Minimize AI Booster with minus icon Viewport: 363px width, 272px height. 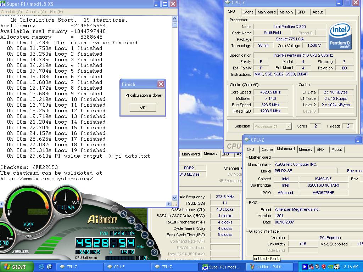[x=145, y=235]
